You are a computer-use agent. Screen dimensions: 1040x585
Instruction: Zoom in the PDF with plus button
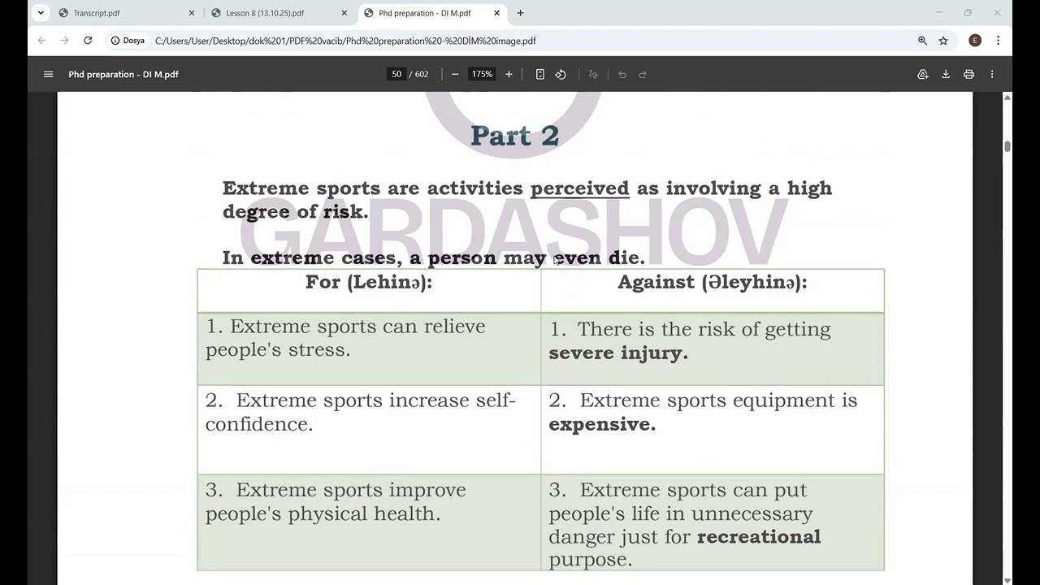point(509,74)
